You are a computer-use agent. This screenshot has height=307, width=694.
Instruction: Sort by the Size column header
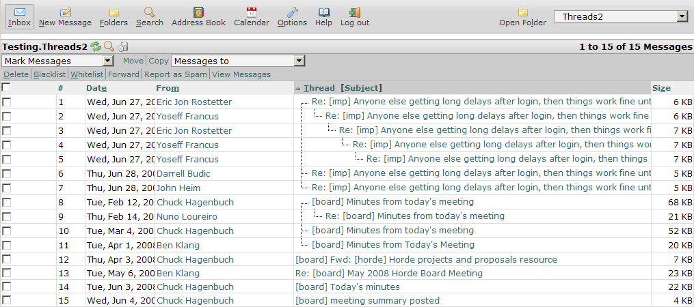coord(661,88)
